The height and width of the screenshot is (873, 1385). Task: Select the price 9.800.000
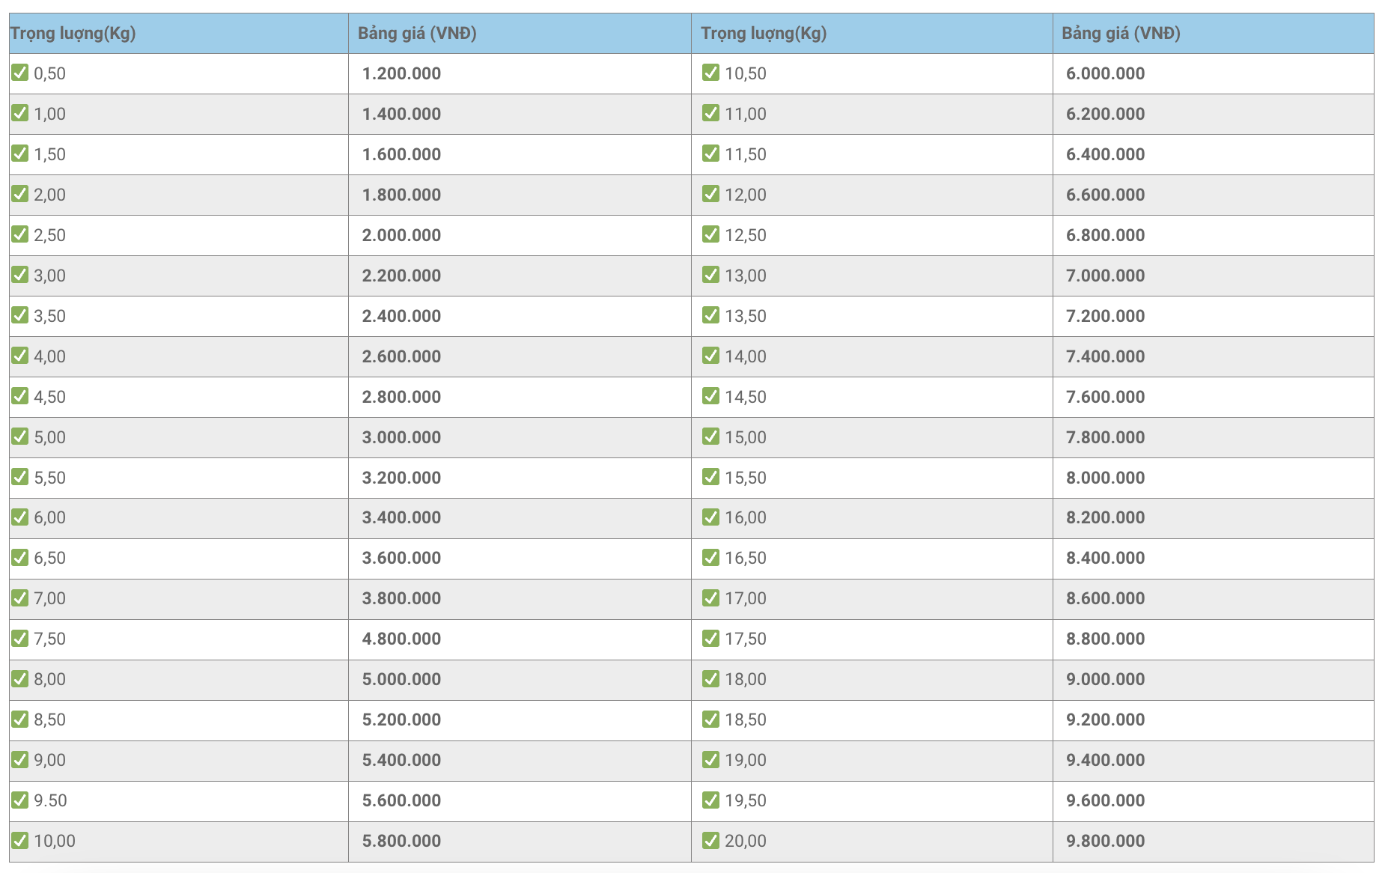tap(1106, 841)
